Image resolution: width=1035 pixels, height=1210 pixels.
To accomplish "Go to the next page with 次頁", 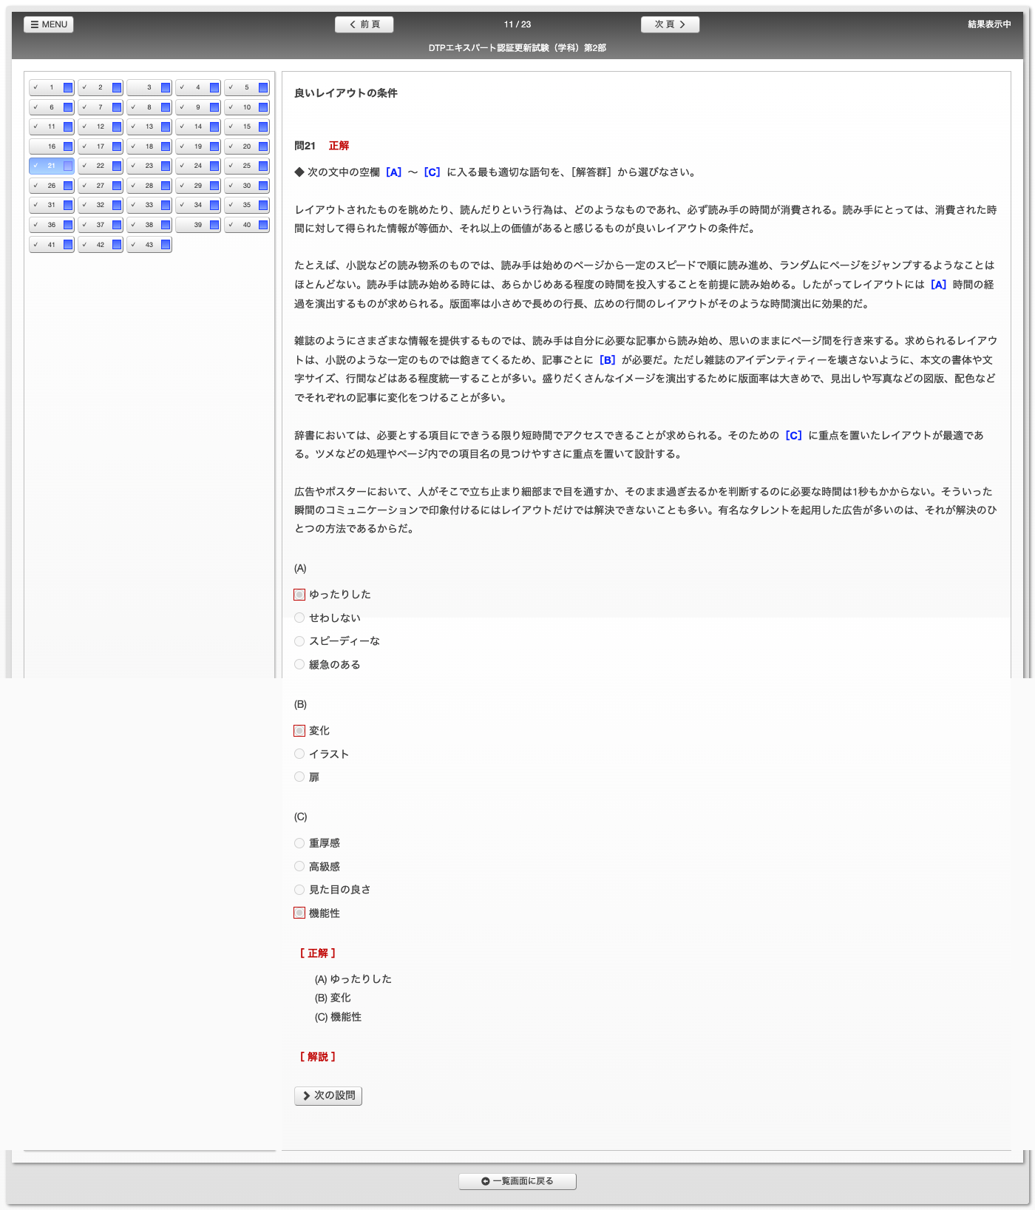I will 670,24.
